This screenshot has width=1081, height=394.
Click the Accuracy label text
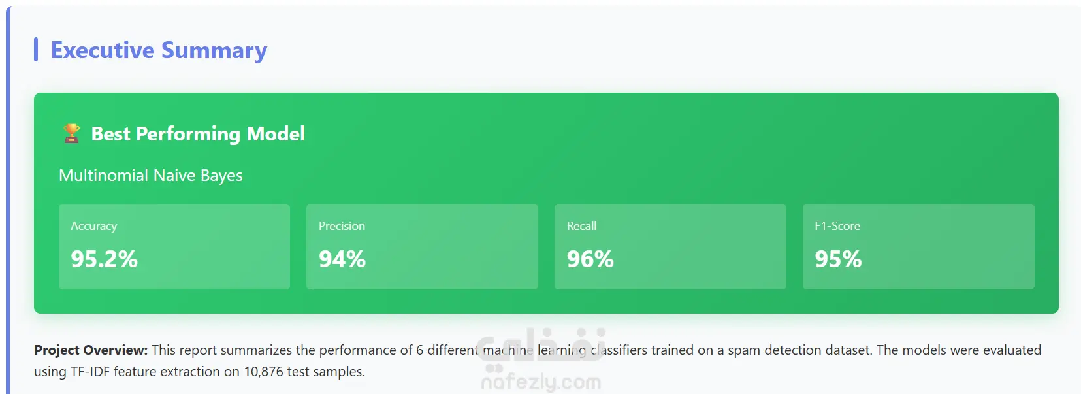tap(94, 226)
